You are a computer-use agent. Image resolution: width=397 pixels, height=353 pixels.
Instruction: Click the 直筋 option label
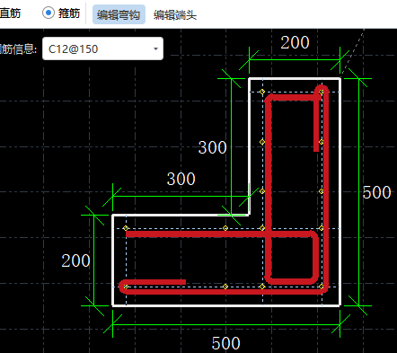10,13
